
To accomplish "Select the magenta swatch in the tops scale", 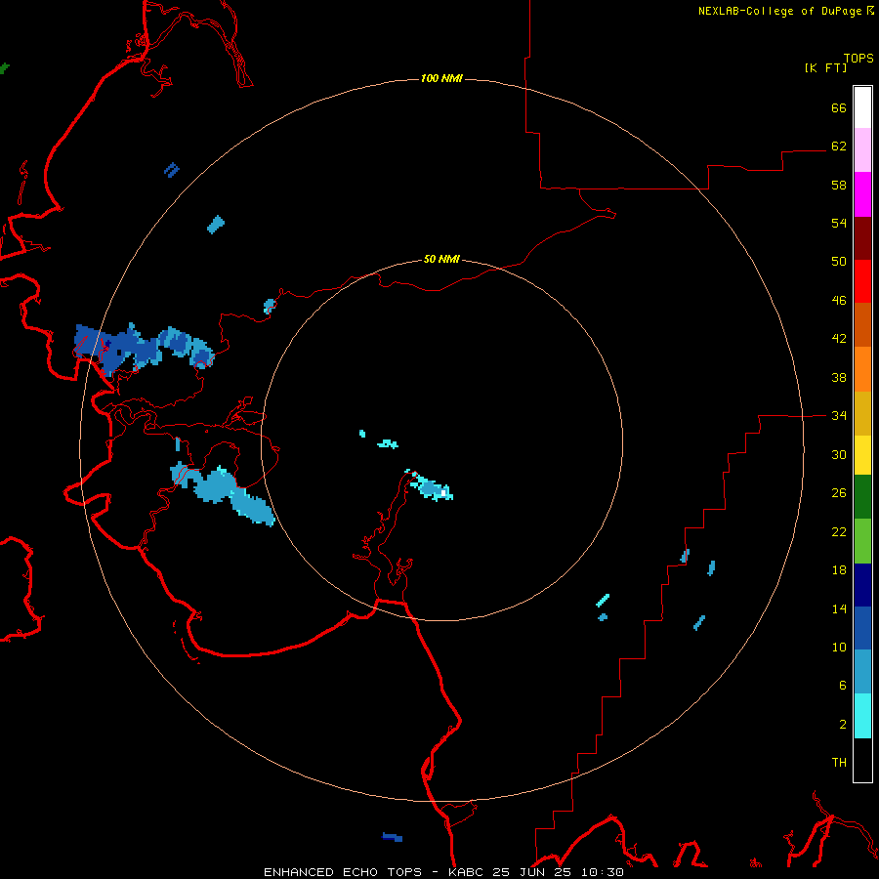I will coord(862,194).
